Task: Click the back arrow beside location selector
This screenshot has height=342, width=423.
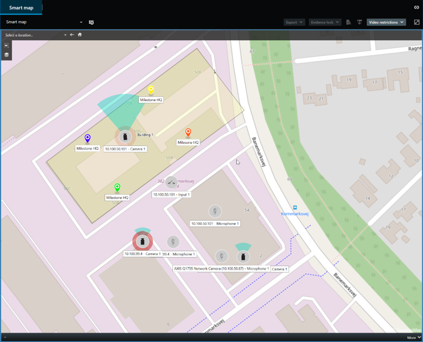Action: coord(72,35)
